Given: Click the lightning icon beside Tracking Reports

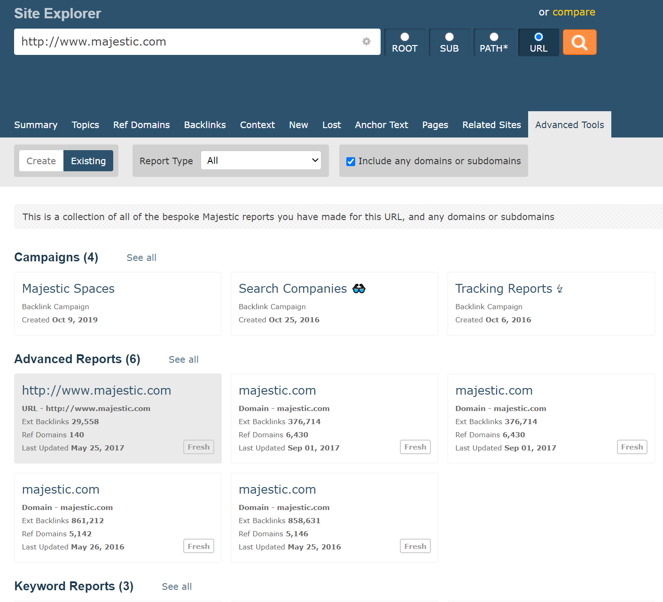Looking at the screenshot, I should 560,289.
